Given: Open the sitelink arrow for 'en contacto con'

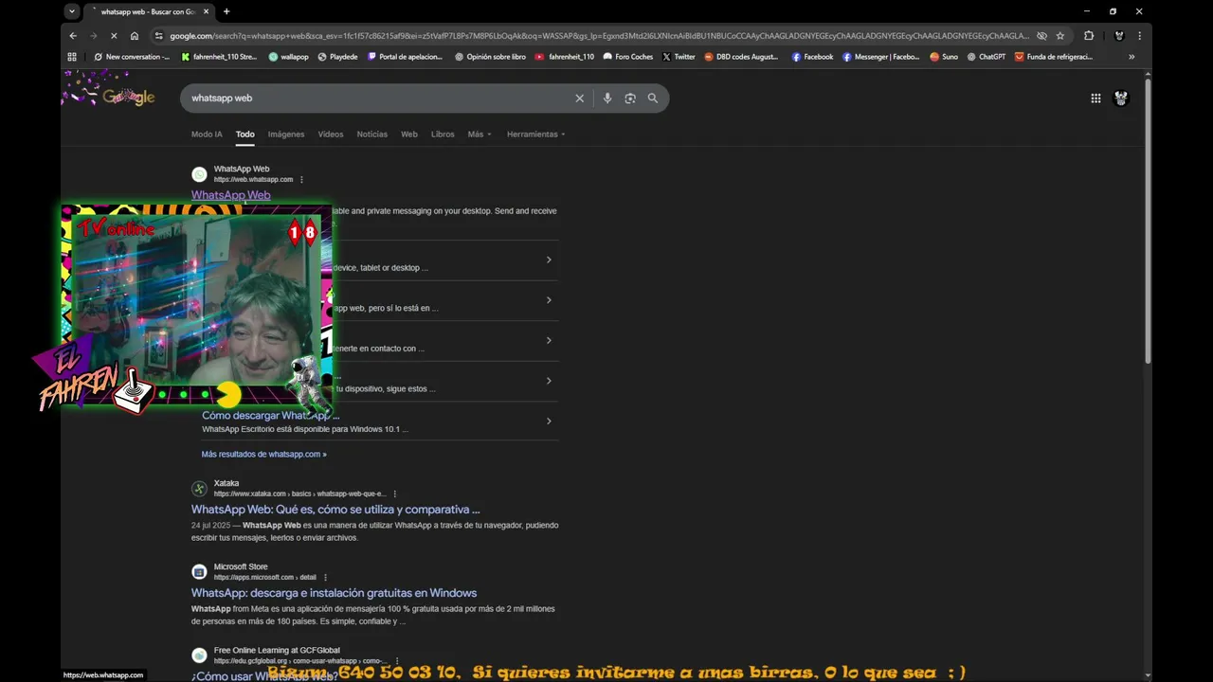Looking at the screenshot, I should coord(549,341).
